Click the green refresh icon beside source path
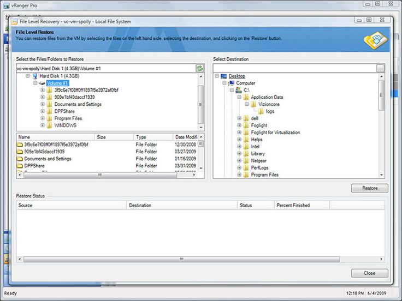This screenshot has width=402, height=301. click(200, 68)
